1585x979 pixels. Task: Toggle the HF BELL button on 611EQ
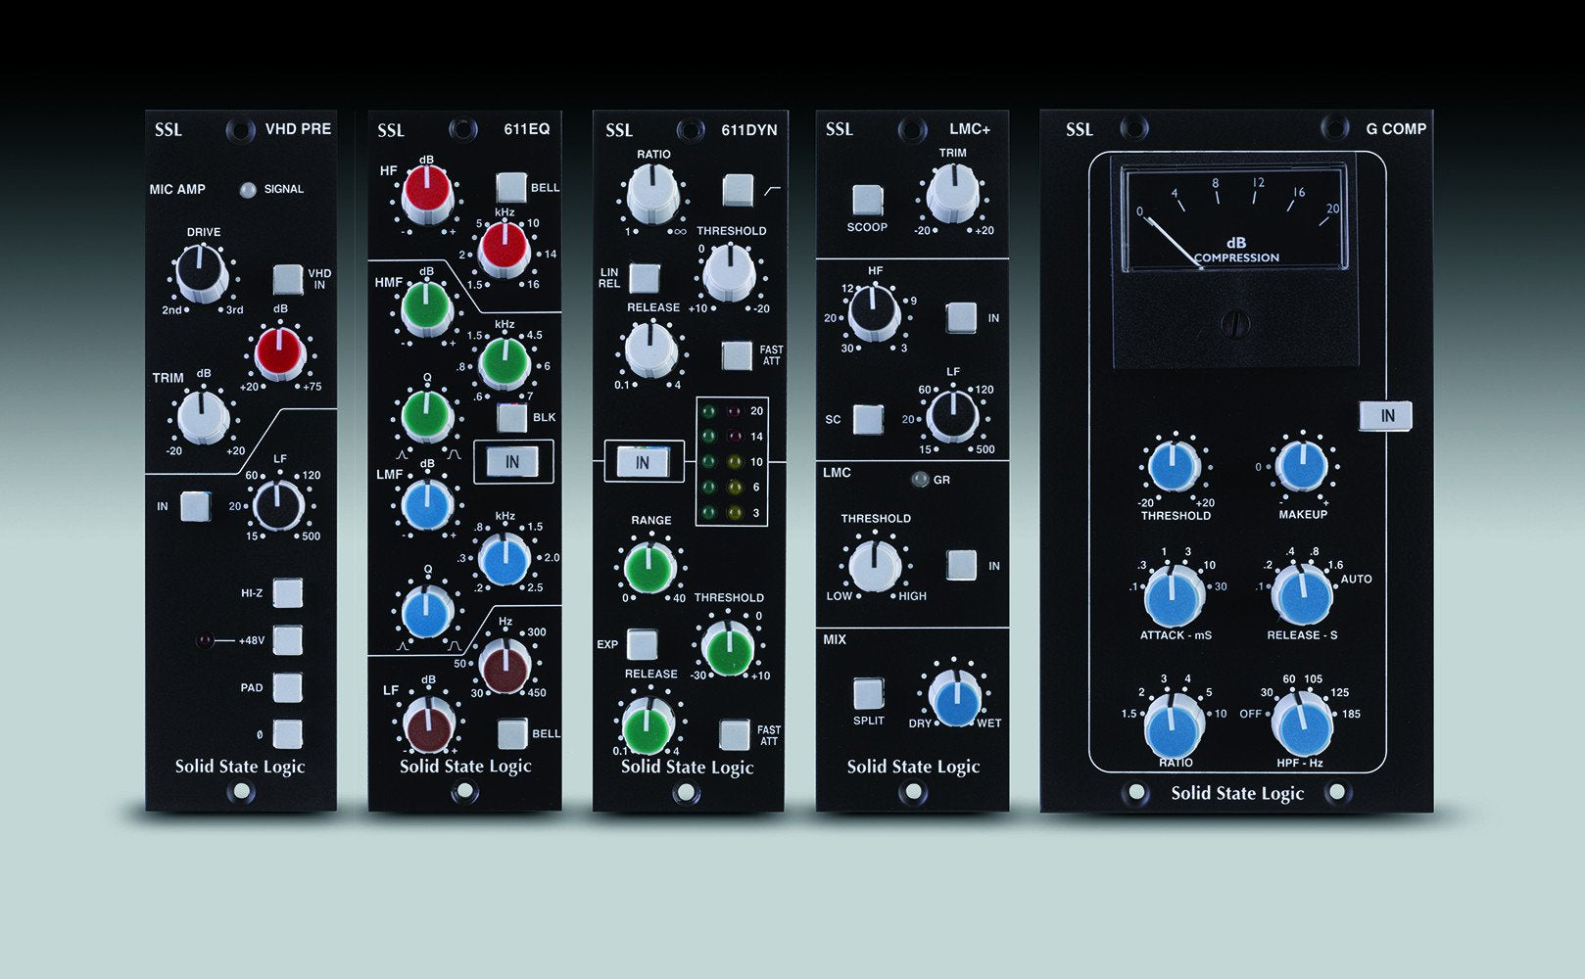tap(511, 187)
